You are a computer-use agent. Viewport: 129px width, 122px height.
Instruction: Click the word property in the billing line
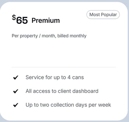pos(29,36)
